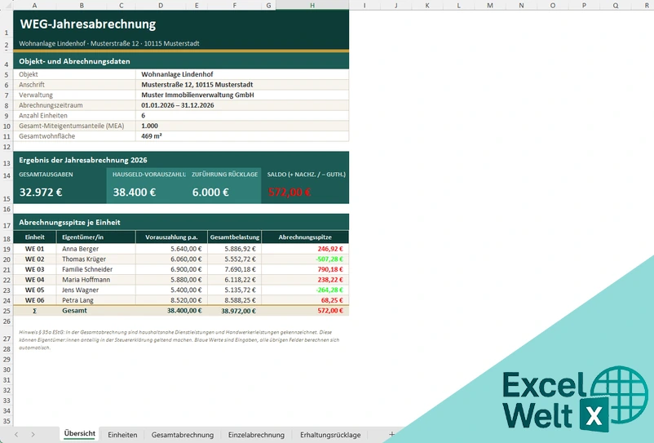Select the Musterstraße 12, 10115 Musterstadt cell
Screen dimensions: 654x443
click(x=242, y=85)
